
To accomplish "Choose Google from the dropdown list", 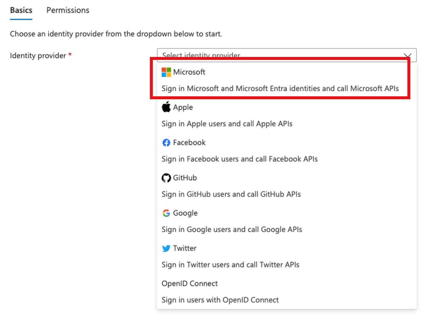I will coord(185,213).
